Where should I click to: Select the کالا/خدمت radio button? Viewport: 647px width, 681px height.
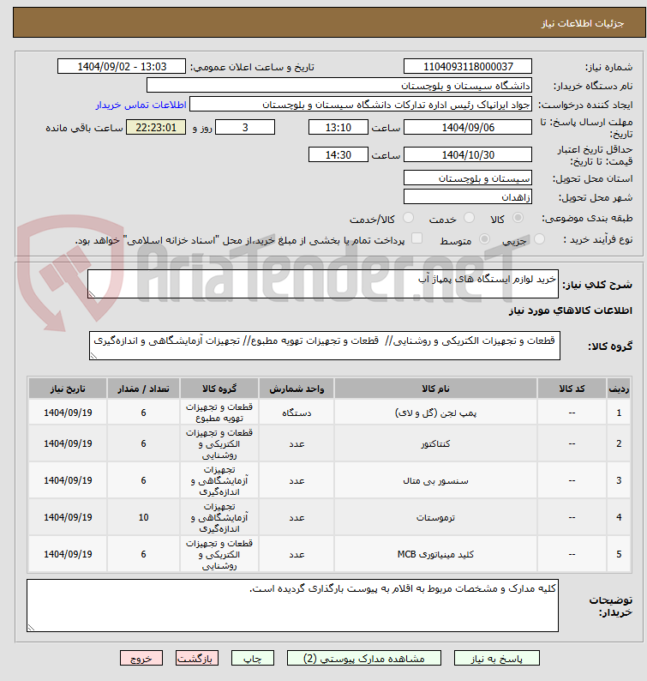(408, 218)
